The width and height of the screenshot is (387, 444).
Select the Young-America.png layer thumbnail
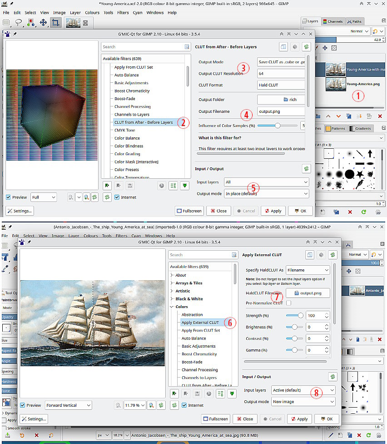point(335,84)
